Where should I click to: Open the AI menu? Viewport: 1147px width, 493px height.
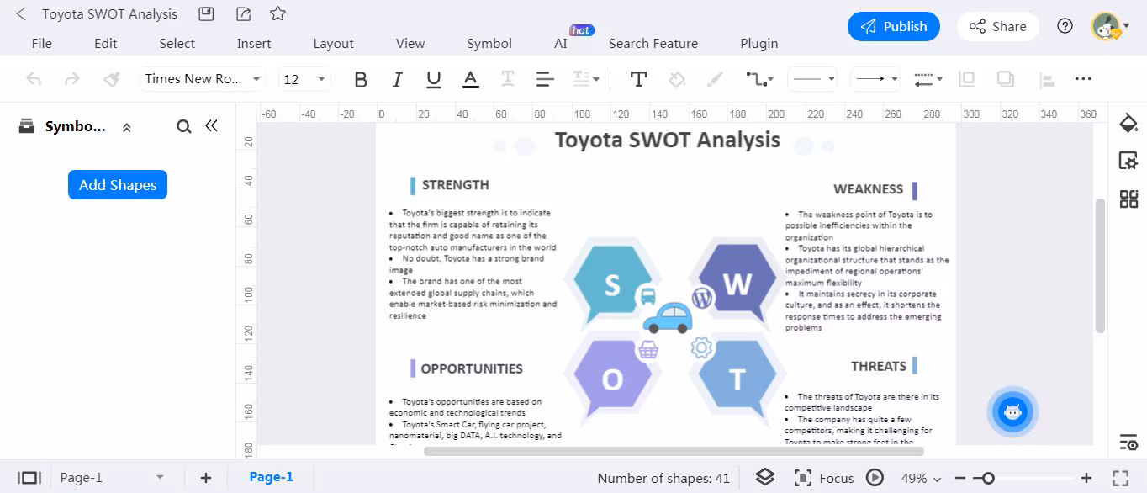(x=561, y=43)
